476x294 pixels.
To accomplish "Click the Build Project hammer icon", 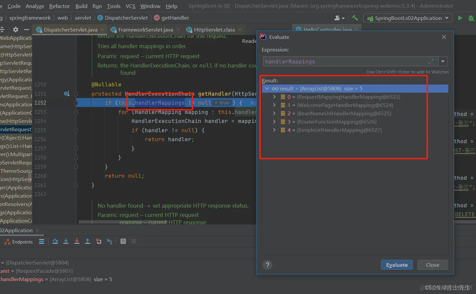I will pyautogui.click(x=355, y=18).
